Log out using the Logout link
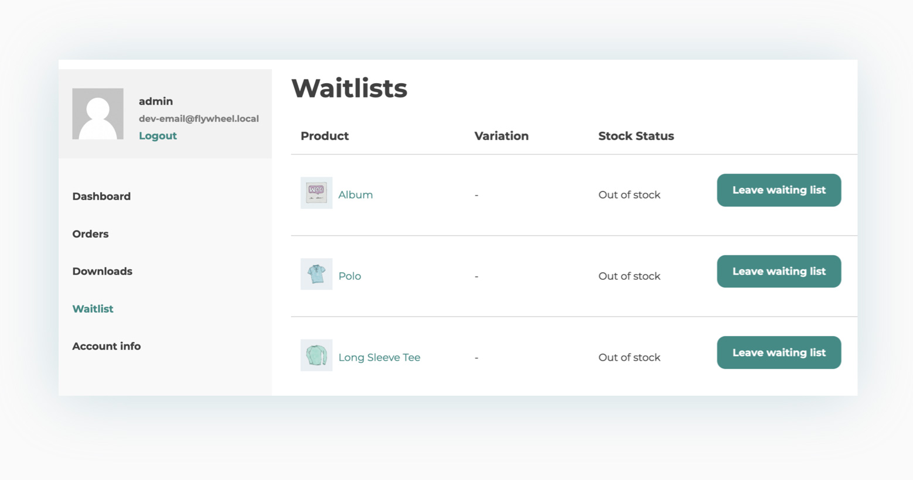This screenshot has width=913, height=480. (158, 136)
